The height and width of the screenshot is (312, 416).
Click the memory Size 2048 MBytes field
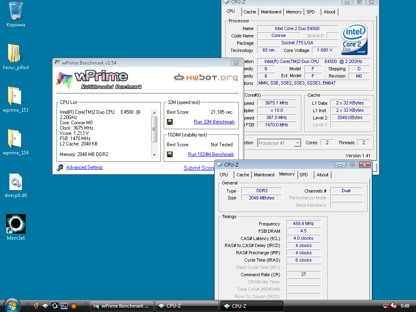click(x=262, y=198)
